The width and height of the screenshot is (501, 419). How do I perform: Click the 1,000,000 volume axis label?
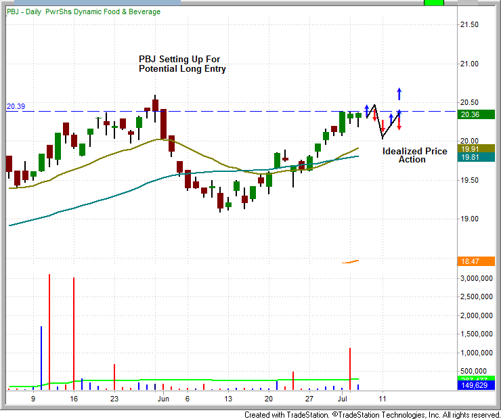pos(476,353)
